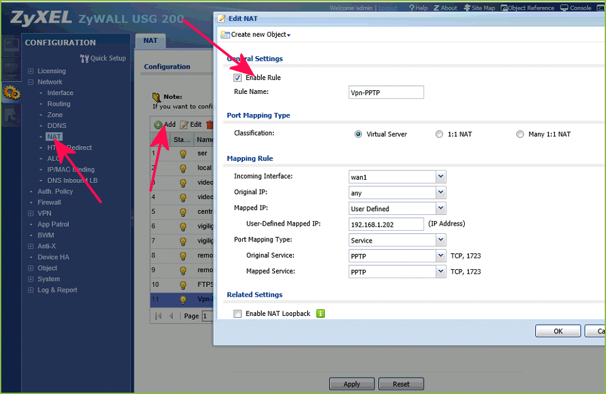Open the DNS Inbound LB menu item
606x394 pixels.
coord(73,180)
